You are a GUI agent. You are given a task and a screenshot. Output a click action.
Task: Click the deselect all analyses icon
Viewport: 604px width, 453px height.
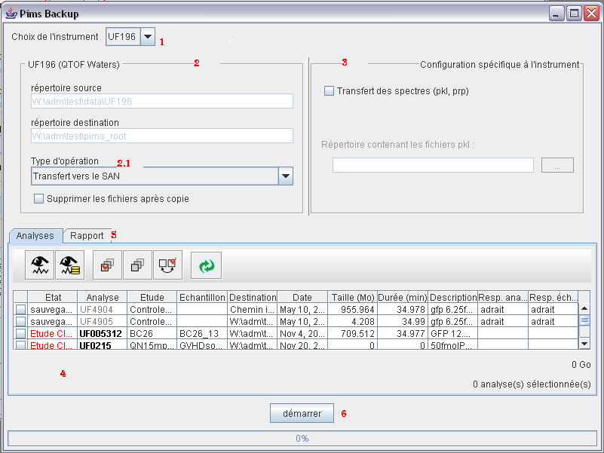click(x=137, y=266)
